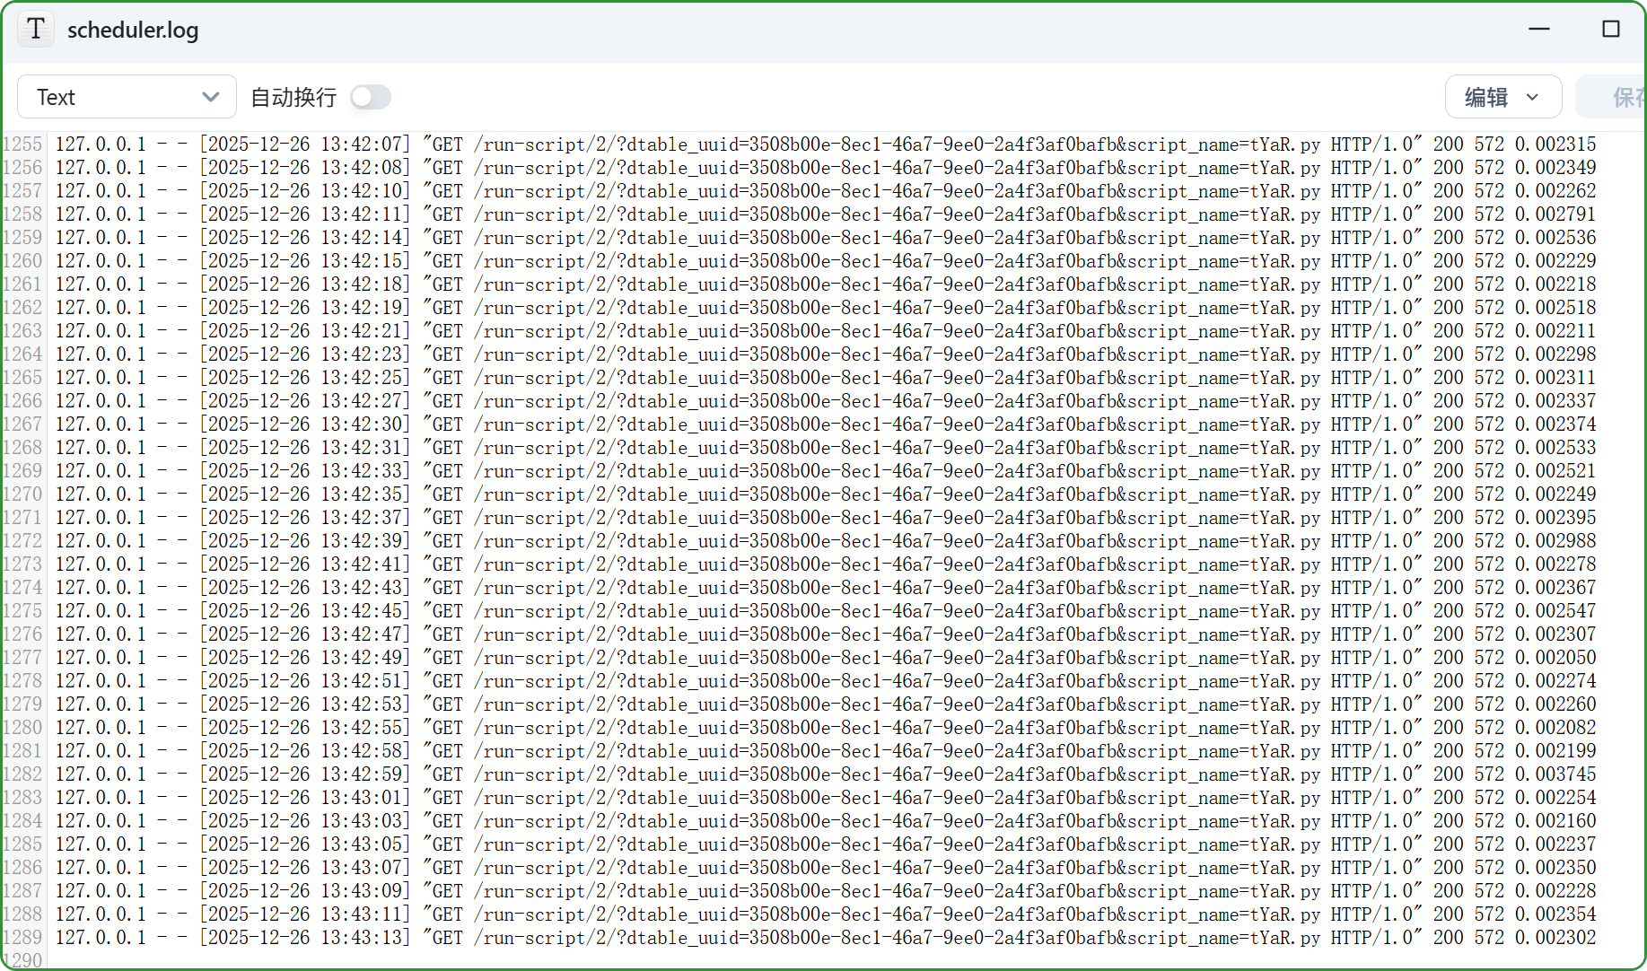Expand the 编辑 edit dropdown menu

pyautogui.click(x=1502, y=97)
